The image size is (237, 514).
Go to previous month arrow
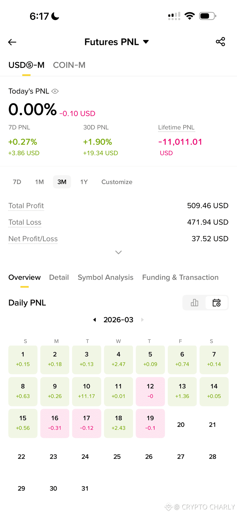pyautogui.click(x=94, y=320)
